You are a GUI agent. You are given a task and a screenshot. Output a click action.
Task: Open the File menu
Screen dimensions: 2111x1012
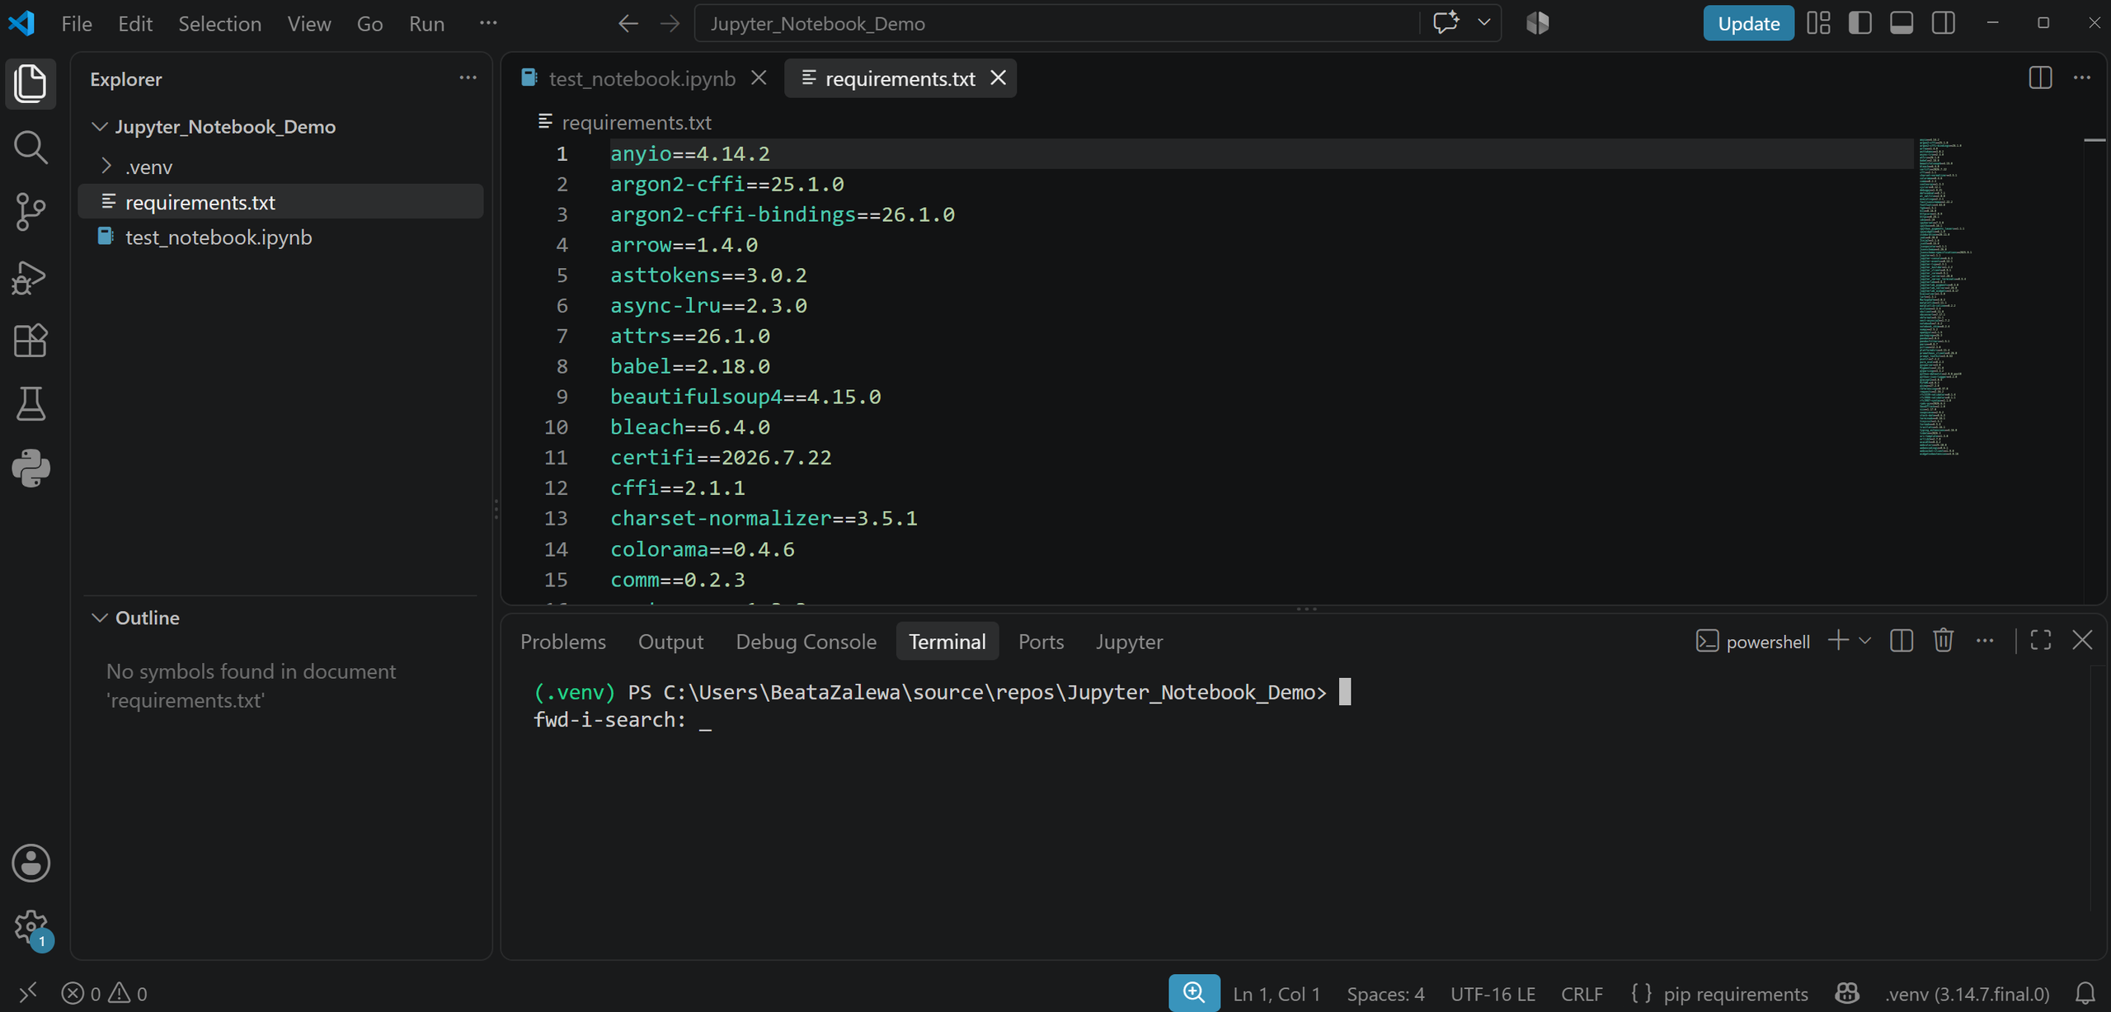pos(77,23)
